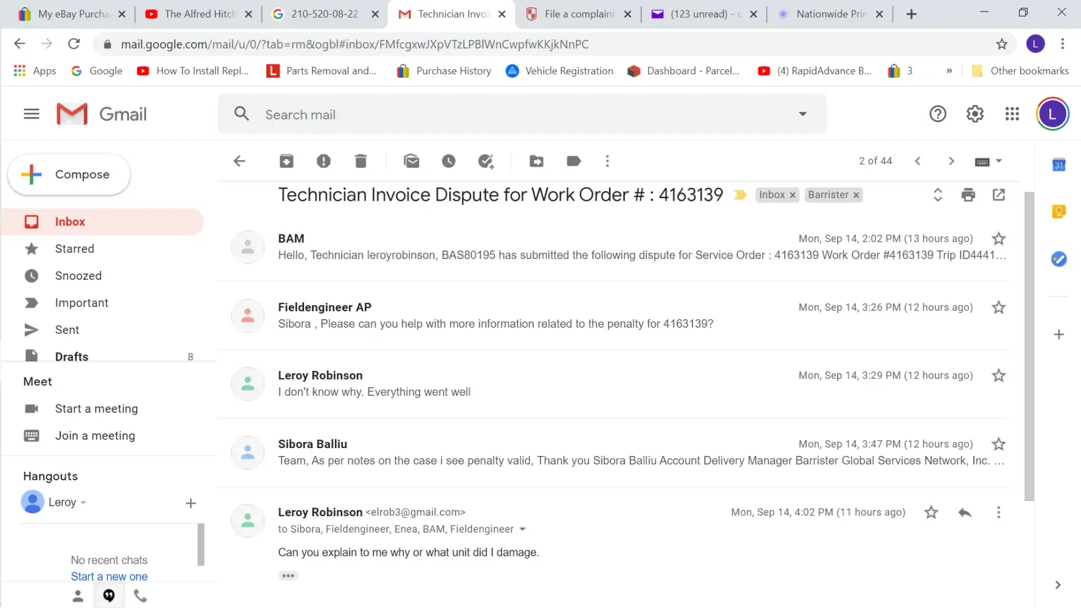Screen dimensions: 1081x608
Task: Expand recipient details of last message
Action: tap(522, 530)
